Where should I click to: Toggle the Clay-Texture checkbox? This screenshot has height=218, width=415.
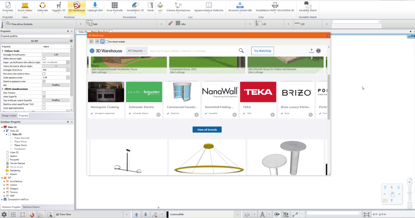44,93
